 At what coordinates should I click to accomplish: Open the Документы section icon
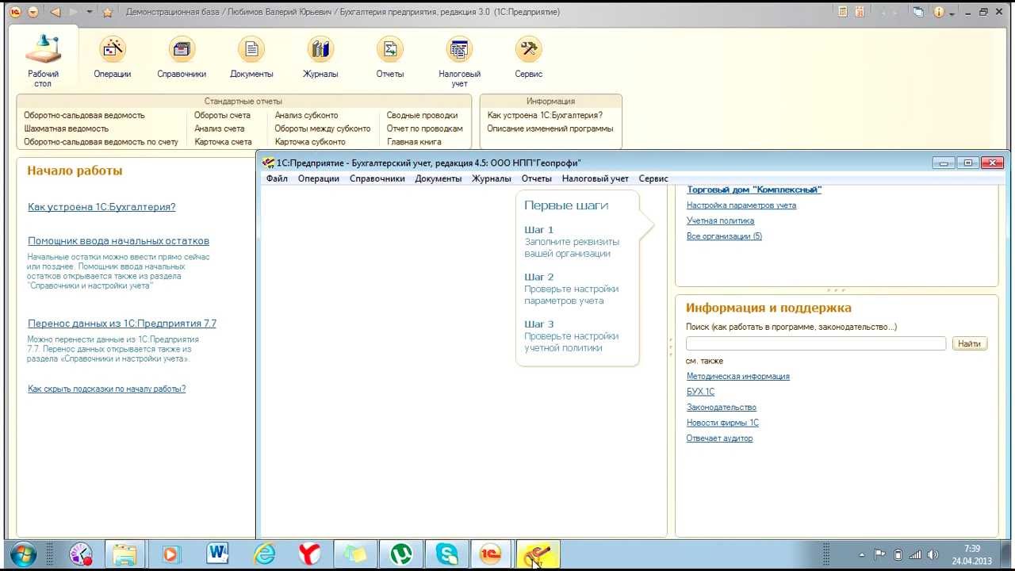click(251, 57)
